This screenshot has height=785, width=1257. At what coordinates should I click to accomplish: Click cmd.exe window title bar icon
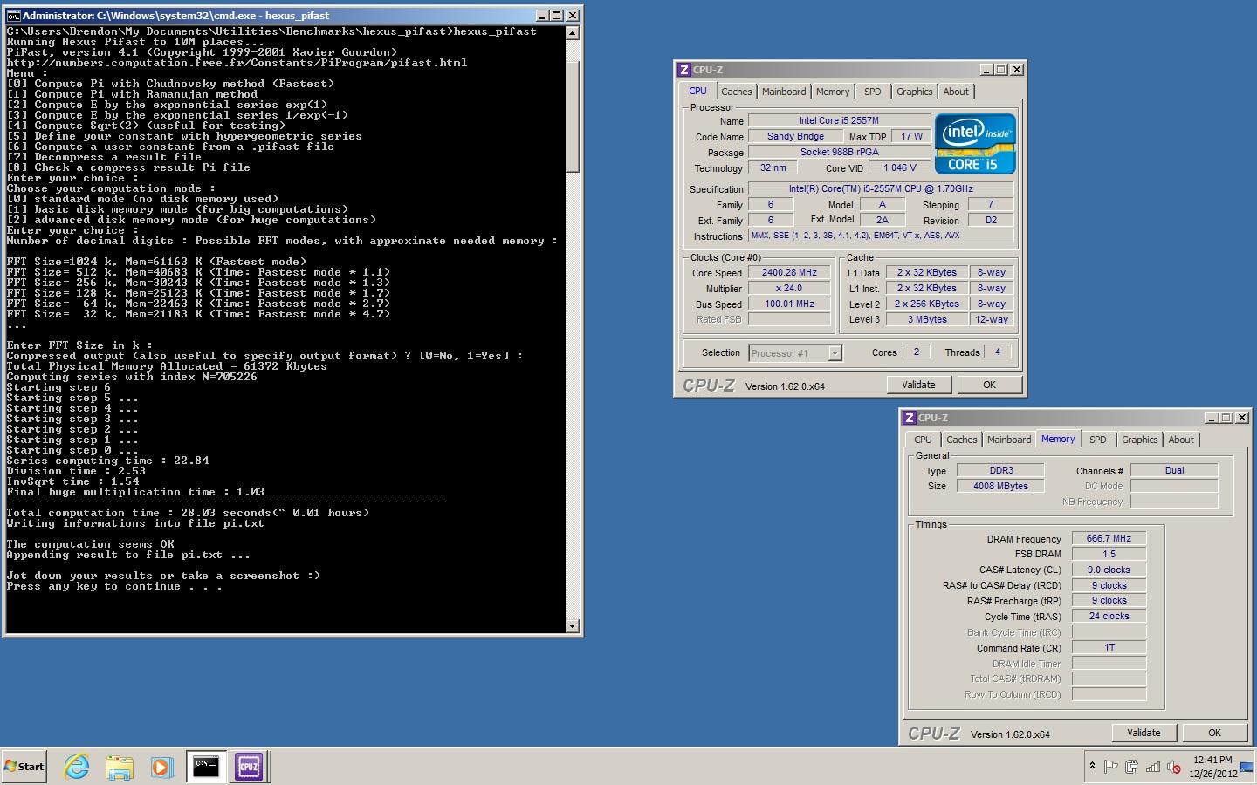pyautogui.click(x=13, y=15)
